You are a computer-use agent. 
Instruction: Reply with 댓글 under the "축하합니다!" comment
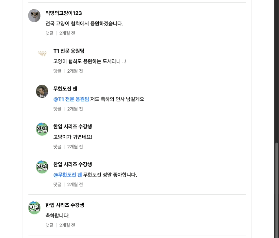click(49, 225)
